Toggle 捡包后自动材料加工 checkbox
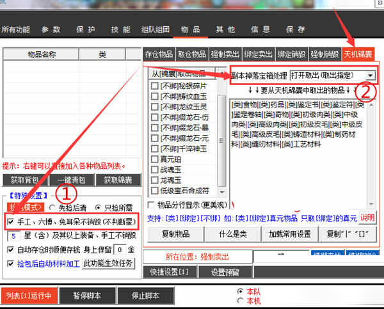Viewport: 384px width, 309px height. click(x=10, y=264)
